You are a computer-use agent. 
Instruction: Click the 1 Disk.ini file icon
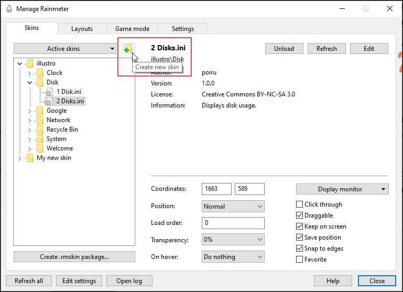[x=49, y=92]
